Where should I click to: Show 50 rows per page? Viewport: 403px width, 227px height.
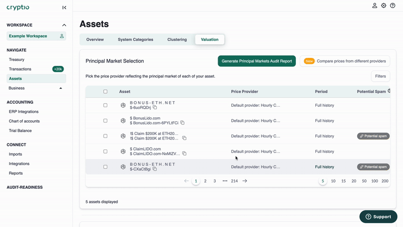(364, 181)
